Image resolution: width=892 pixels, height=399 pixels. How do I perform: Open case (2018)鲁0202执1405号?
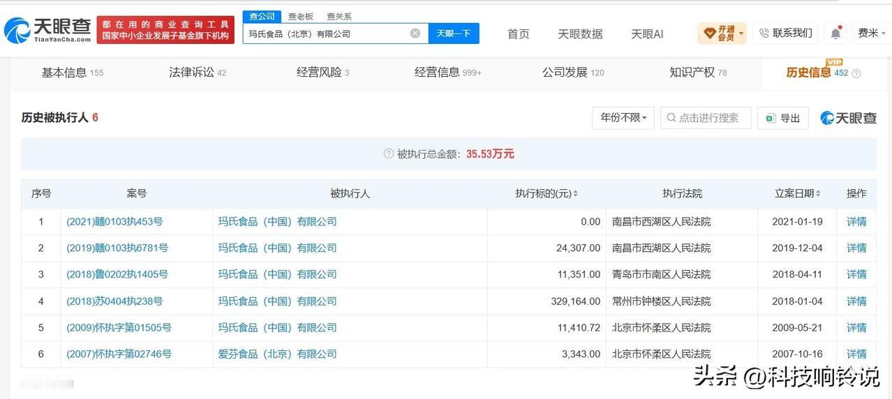117,275
